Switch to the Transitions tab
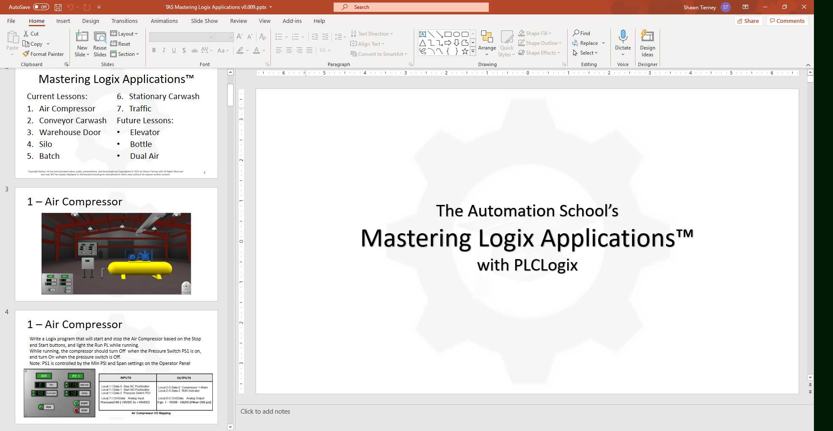The width and height of the screenshot is (833, 431). 124,21
